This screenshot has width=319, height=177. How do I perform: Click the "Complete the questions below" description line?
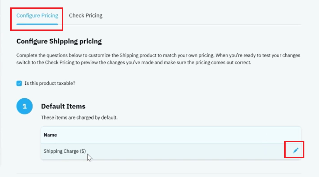pyautogui.click(x=158, y=55)
